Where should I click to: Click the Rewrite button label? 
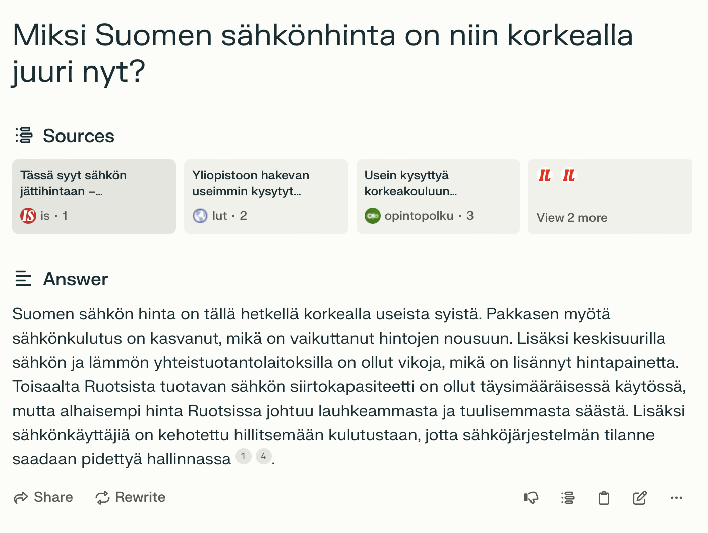click(140, 497)
